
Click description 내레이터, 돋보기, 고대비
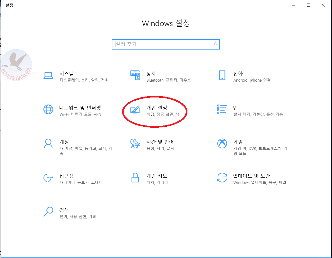81,182
